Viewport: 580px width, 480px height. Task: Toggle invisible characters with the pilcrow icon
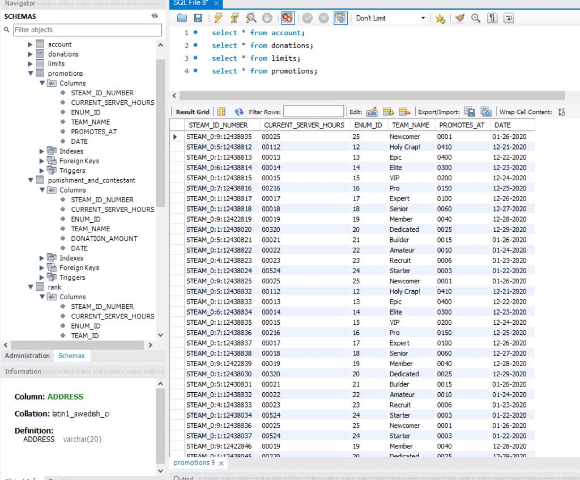click(492, 18)
